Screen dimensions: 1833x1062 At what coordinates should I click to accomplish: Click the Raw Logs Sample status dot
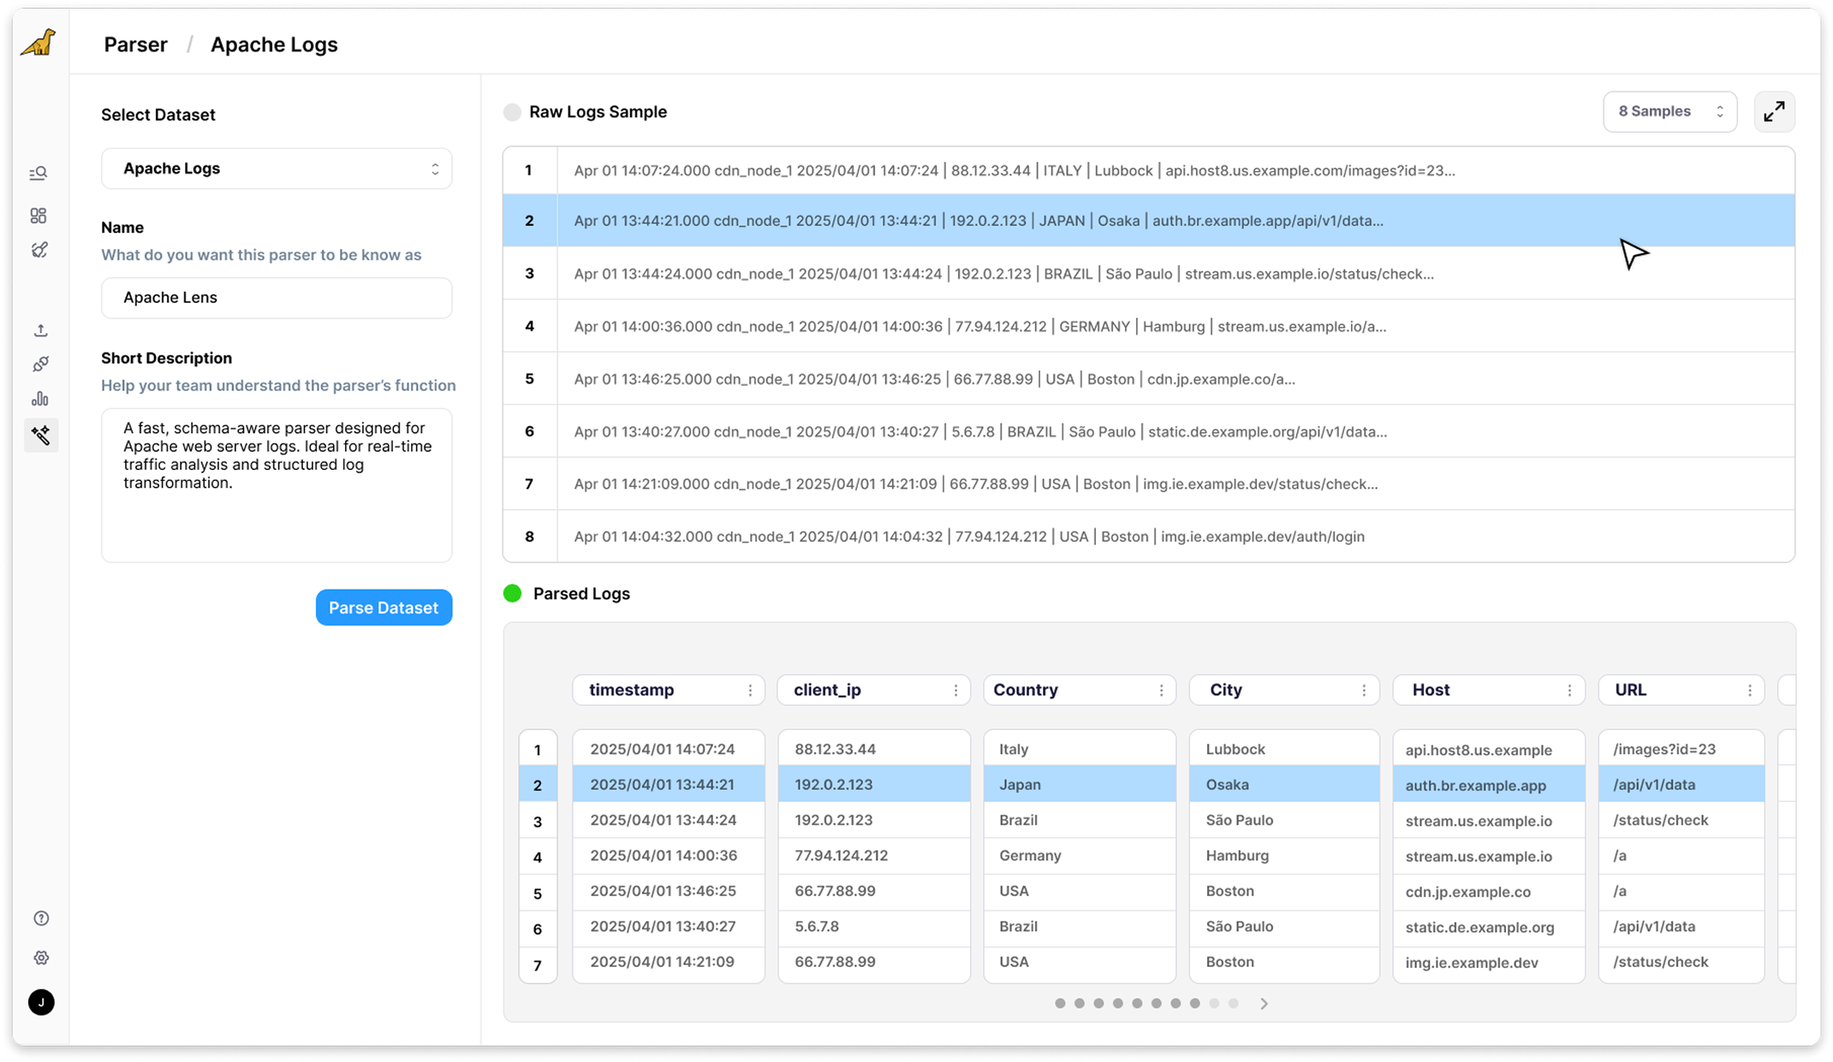(x=512, y=112)
